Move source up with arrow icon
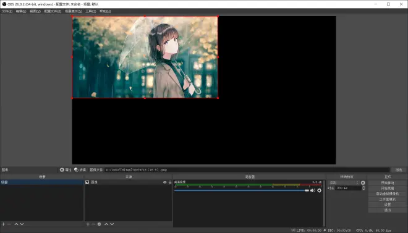This screenshot has width=408, height=233. (106, 224)
